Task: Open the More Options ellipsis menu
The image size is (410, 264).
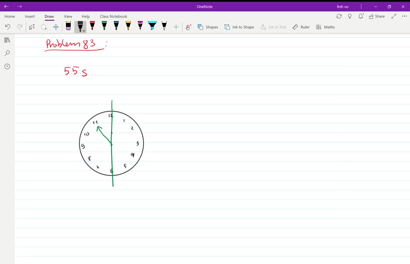Action: pos(404,16)
